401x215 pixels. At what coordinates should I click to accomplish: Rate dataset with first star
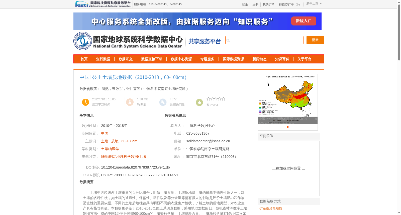pyautogui.click(x=208, y=99)
